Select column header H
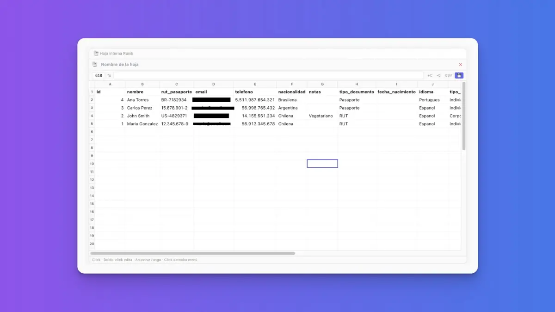The height and width of the screenshot is (312, 555). (x=357, y=84)
